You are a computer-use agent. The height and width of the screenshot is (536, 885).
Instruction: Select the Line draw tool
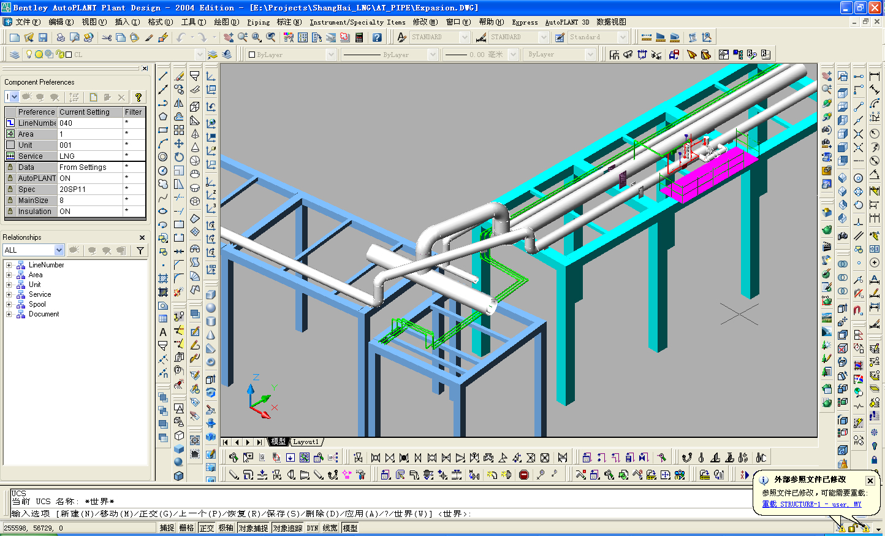pos(163,76)
